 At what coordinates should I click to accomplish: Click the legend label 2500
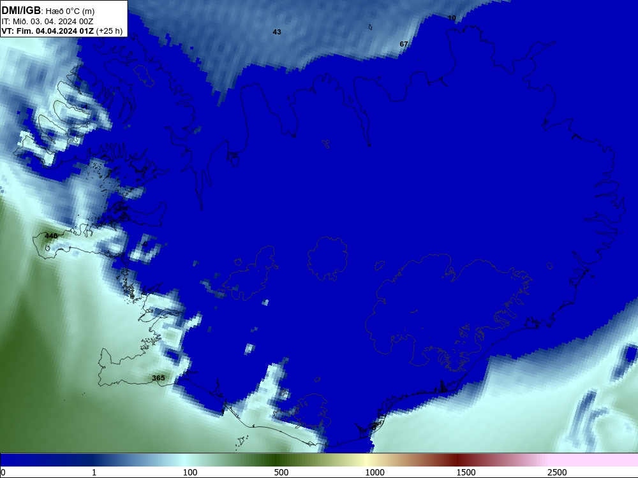coord(557,472)
